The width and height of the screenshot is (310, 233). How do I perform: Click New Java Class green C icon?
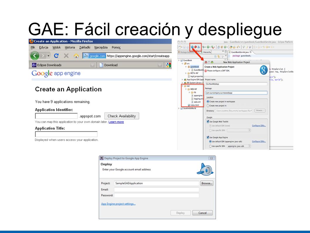click(x=225, y=47)
